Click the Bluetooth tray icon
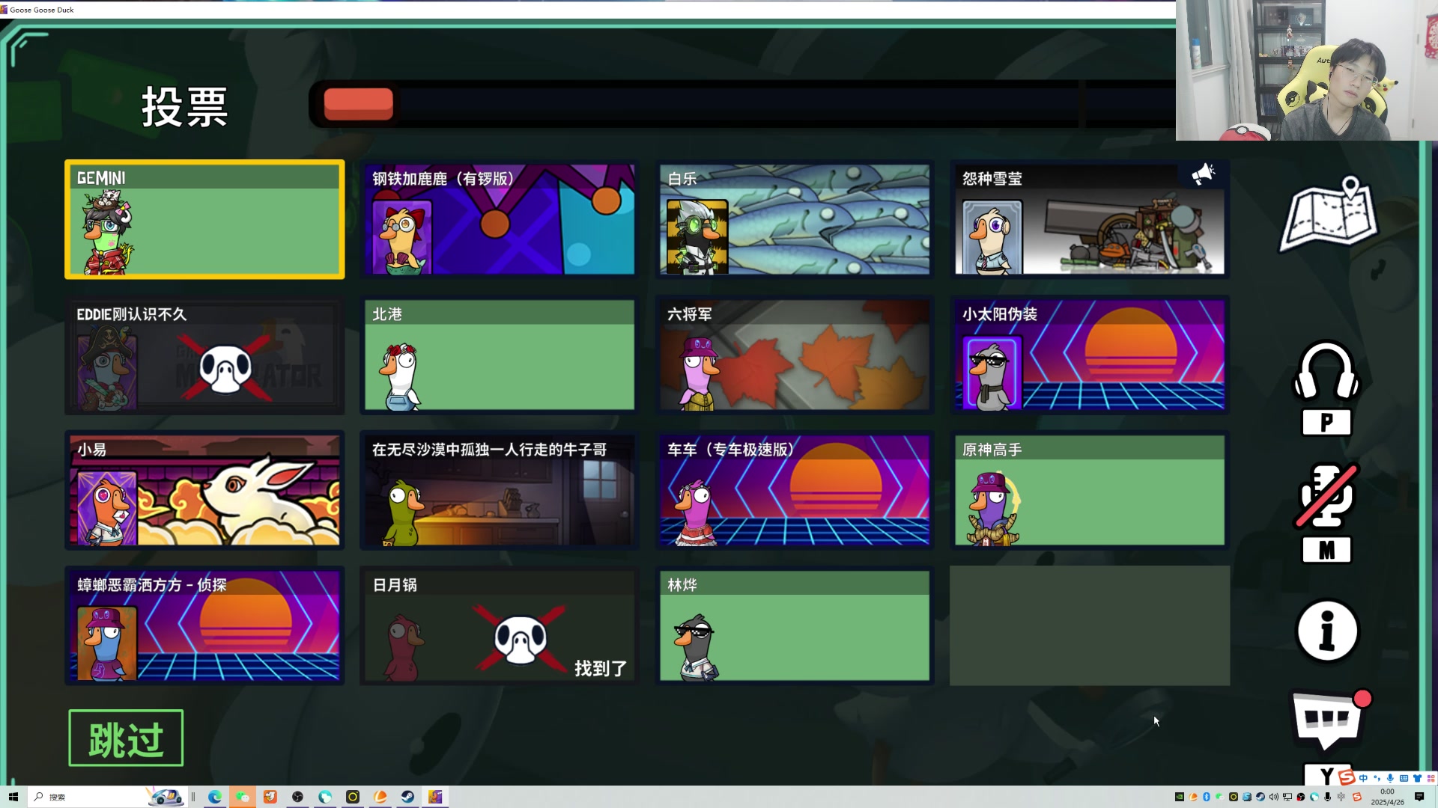Screen dimensions: 1438x808 (1207, 797)
